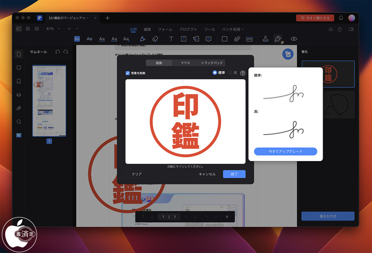Select the 高 quality radio button
372x253 pixels.
click(x=230, y=73)
